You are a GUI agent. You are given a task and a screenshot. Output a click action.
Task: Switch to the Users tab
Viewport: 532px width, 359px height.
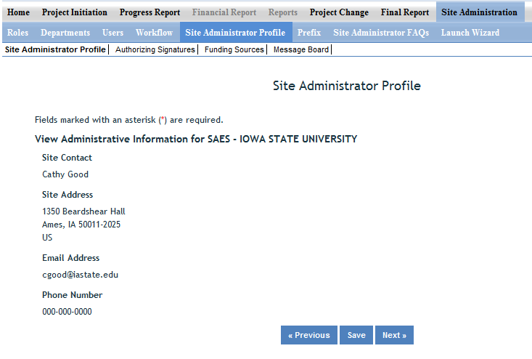tap(112, 33)
